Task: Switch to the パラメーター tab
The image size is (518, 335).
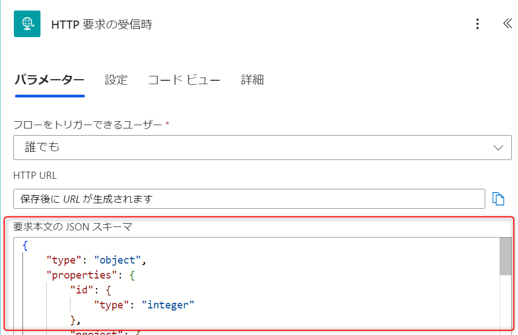Action: point(49,80)
